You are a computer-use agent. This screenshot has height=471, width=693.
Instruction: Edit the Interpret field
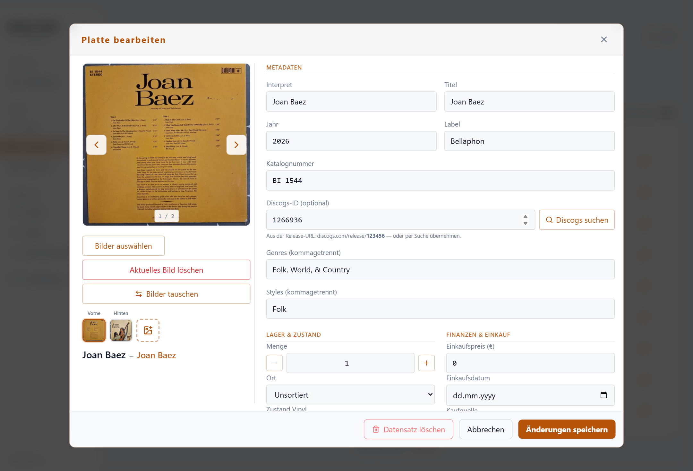[351, 102]
